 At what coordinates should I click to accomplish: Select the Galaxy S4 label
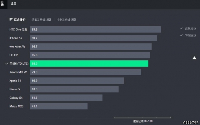point(16,98)
